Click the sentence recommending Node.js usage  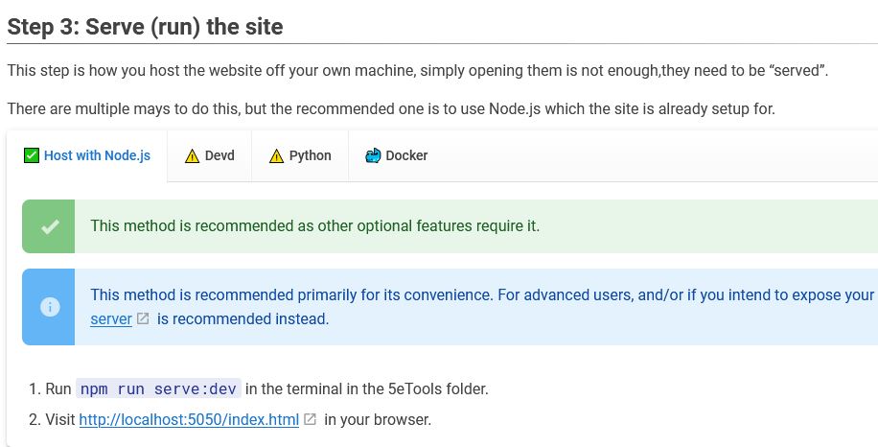coord(390,108)
